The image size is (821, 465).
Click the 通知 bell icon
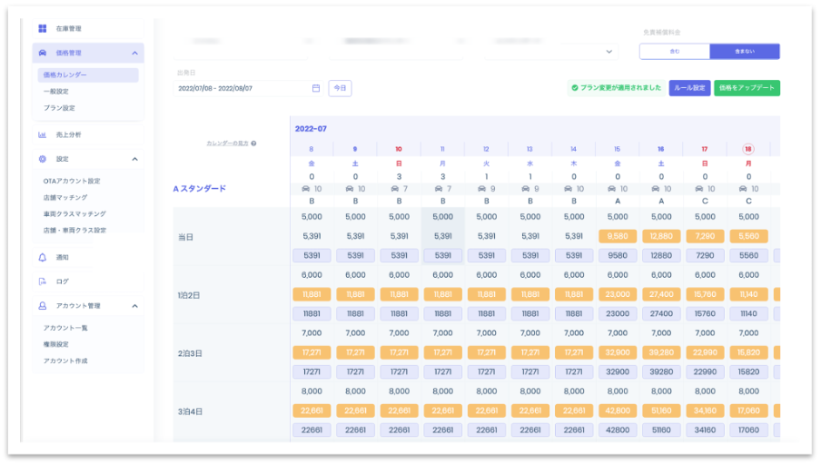click(43, 257)
